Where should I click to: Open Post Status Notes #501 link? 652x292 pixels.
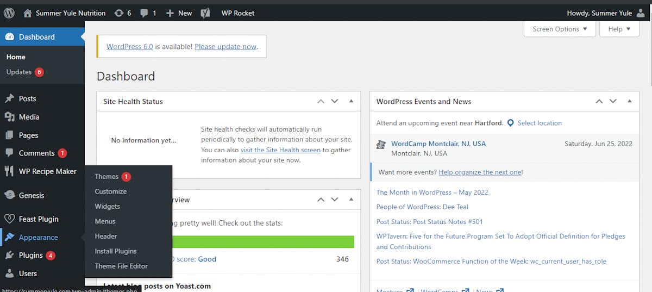point(429,221)
